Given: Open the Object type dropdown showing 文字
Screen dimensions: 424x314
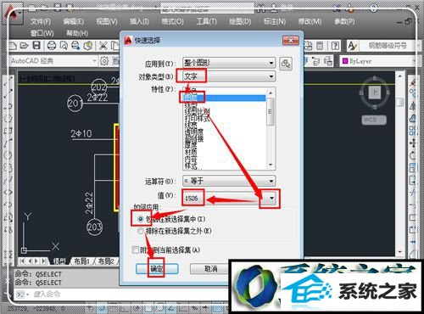Looking at the screenshot, I should click(x=229, y=76).
